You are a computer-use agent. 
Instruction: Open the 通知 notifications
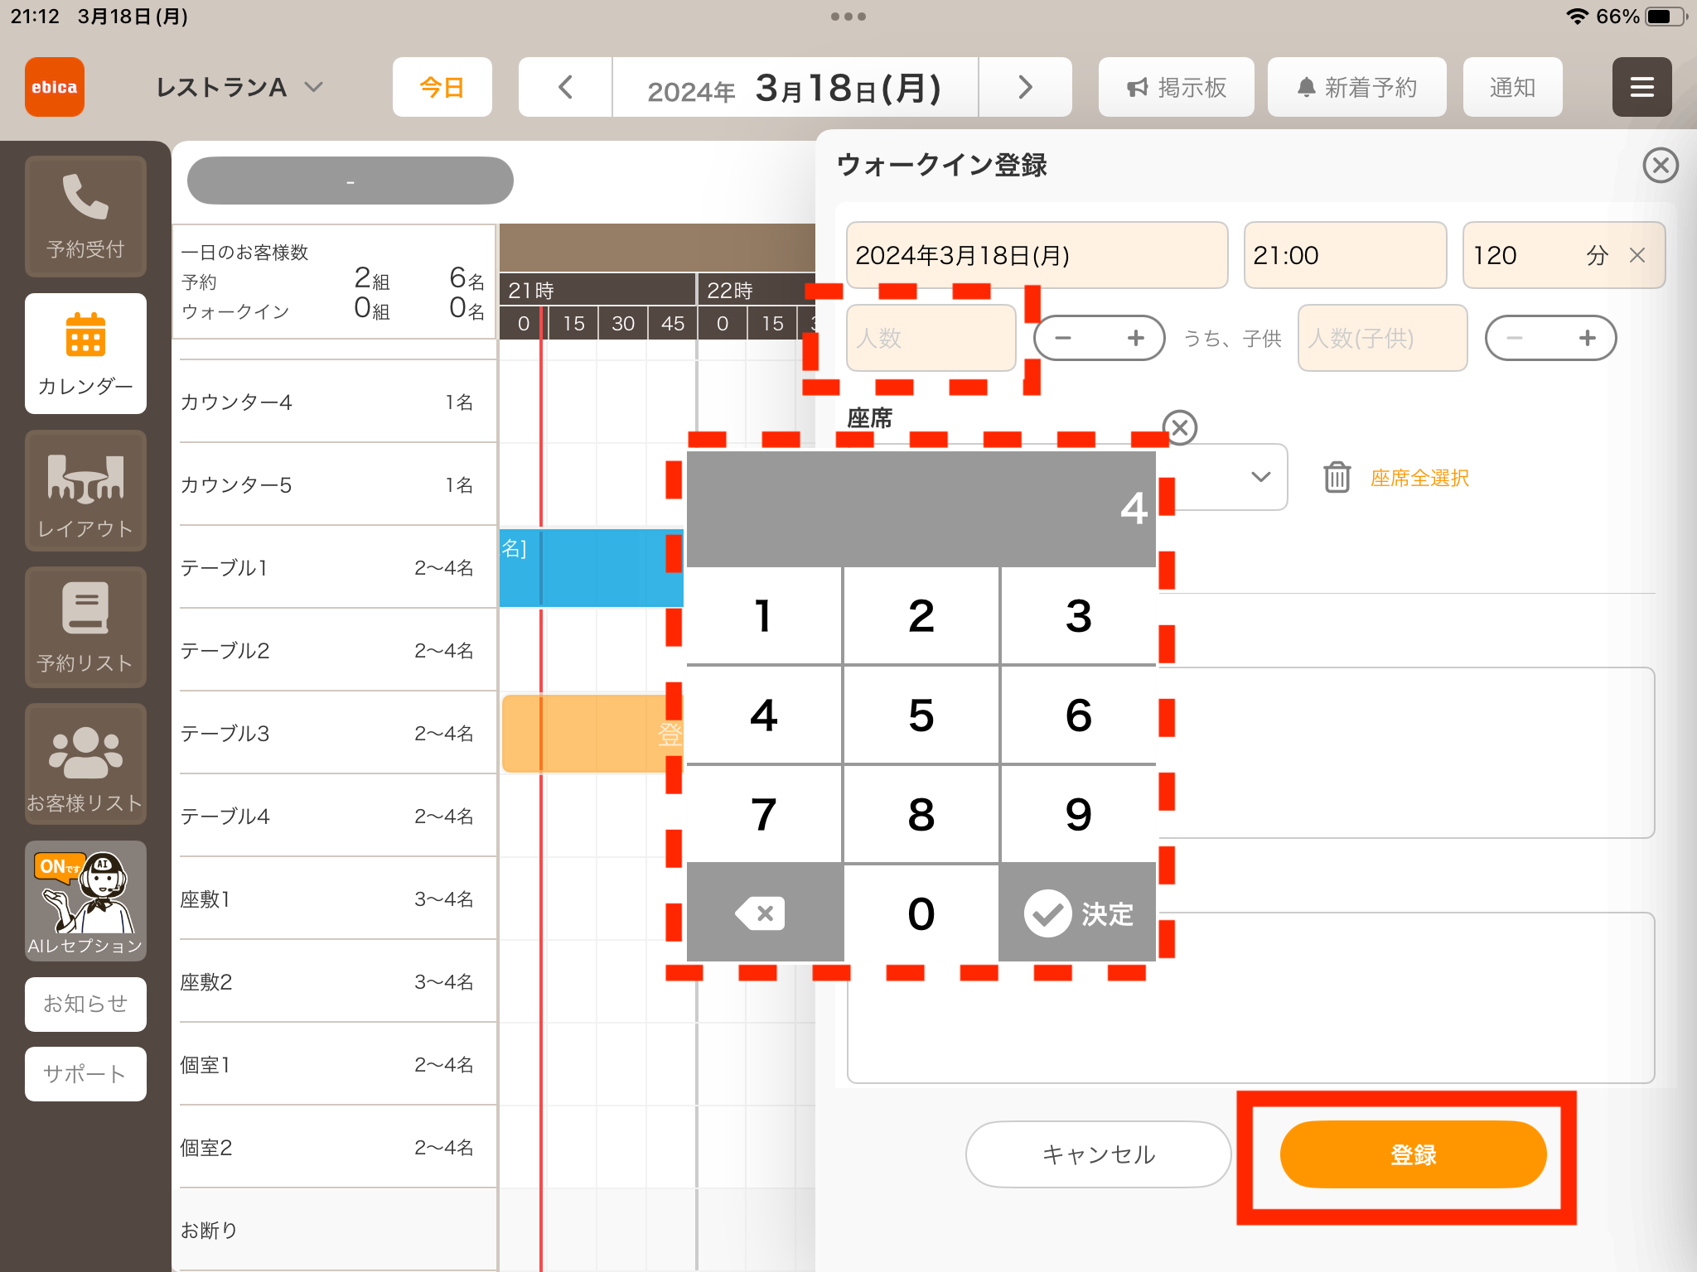pos(1513,87)
